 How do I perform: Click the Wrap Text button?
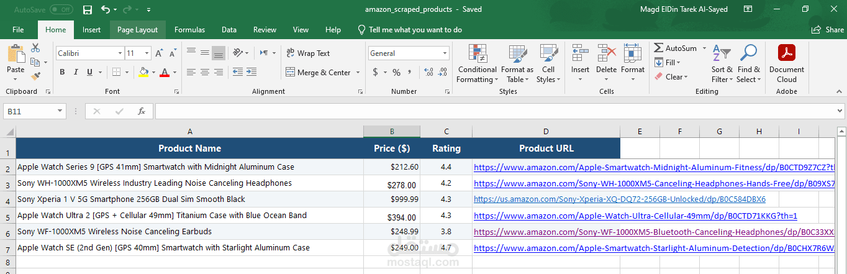(308, 53)
